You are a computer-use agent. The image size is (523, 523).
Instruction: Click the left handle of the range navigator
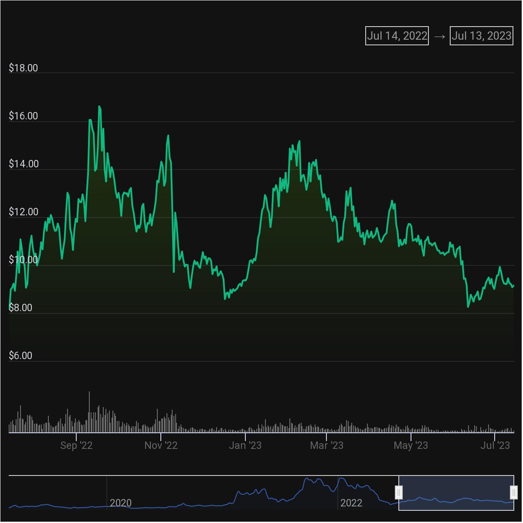pyautogui.click(x=399, y=492)
